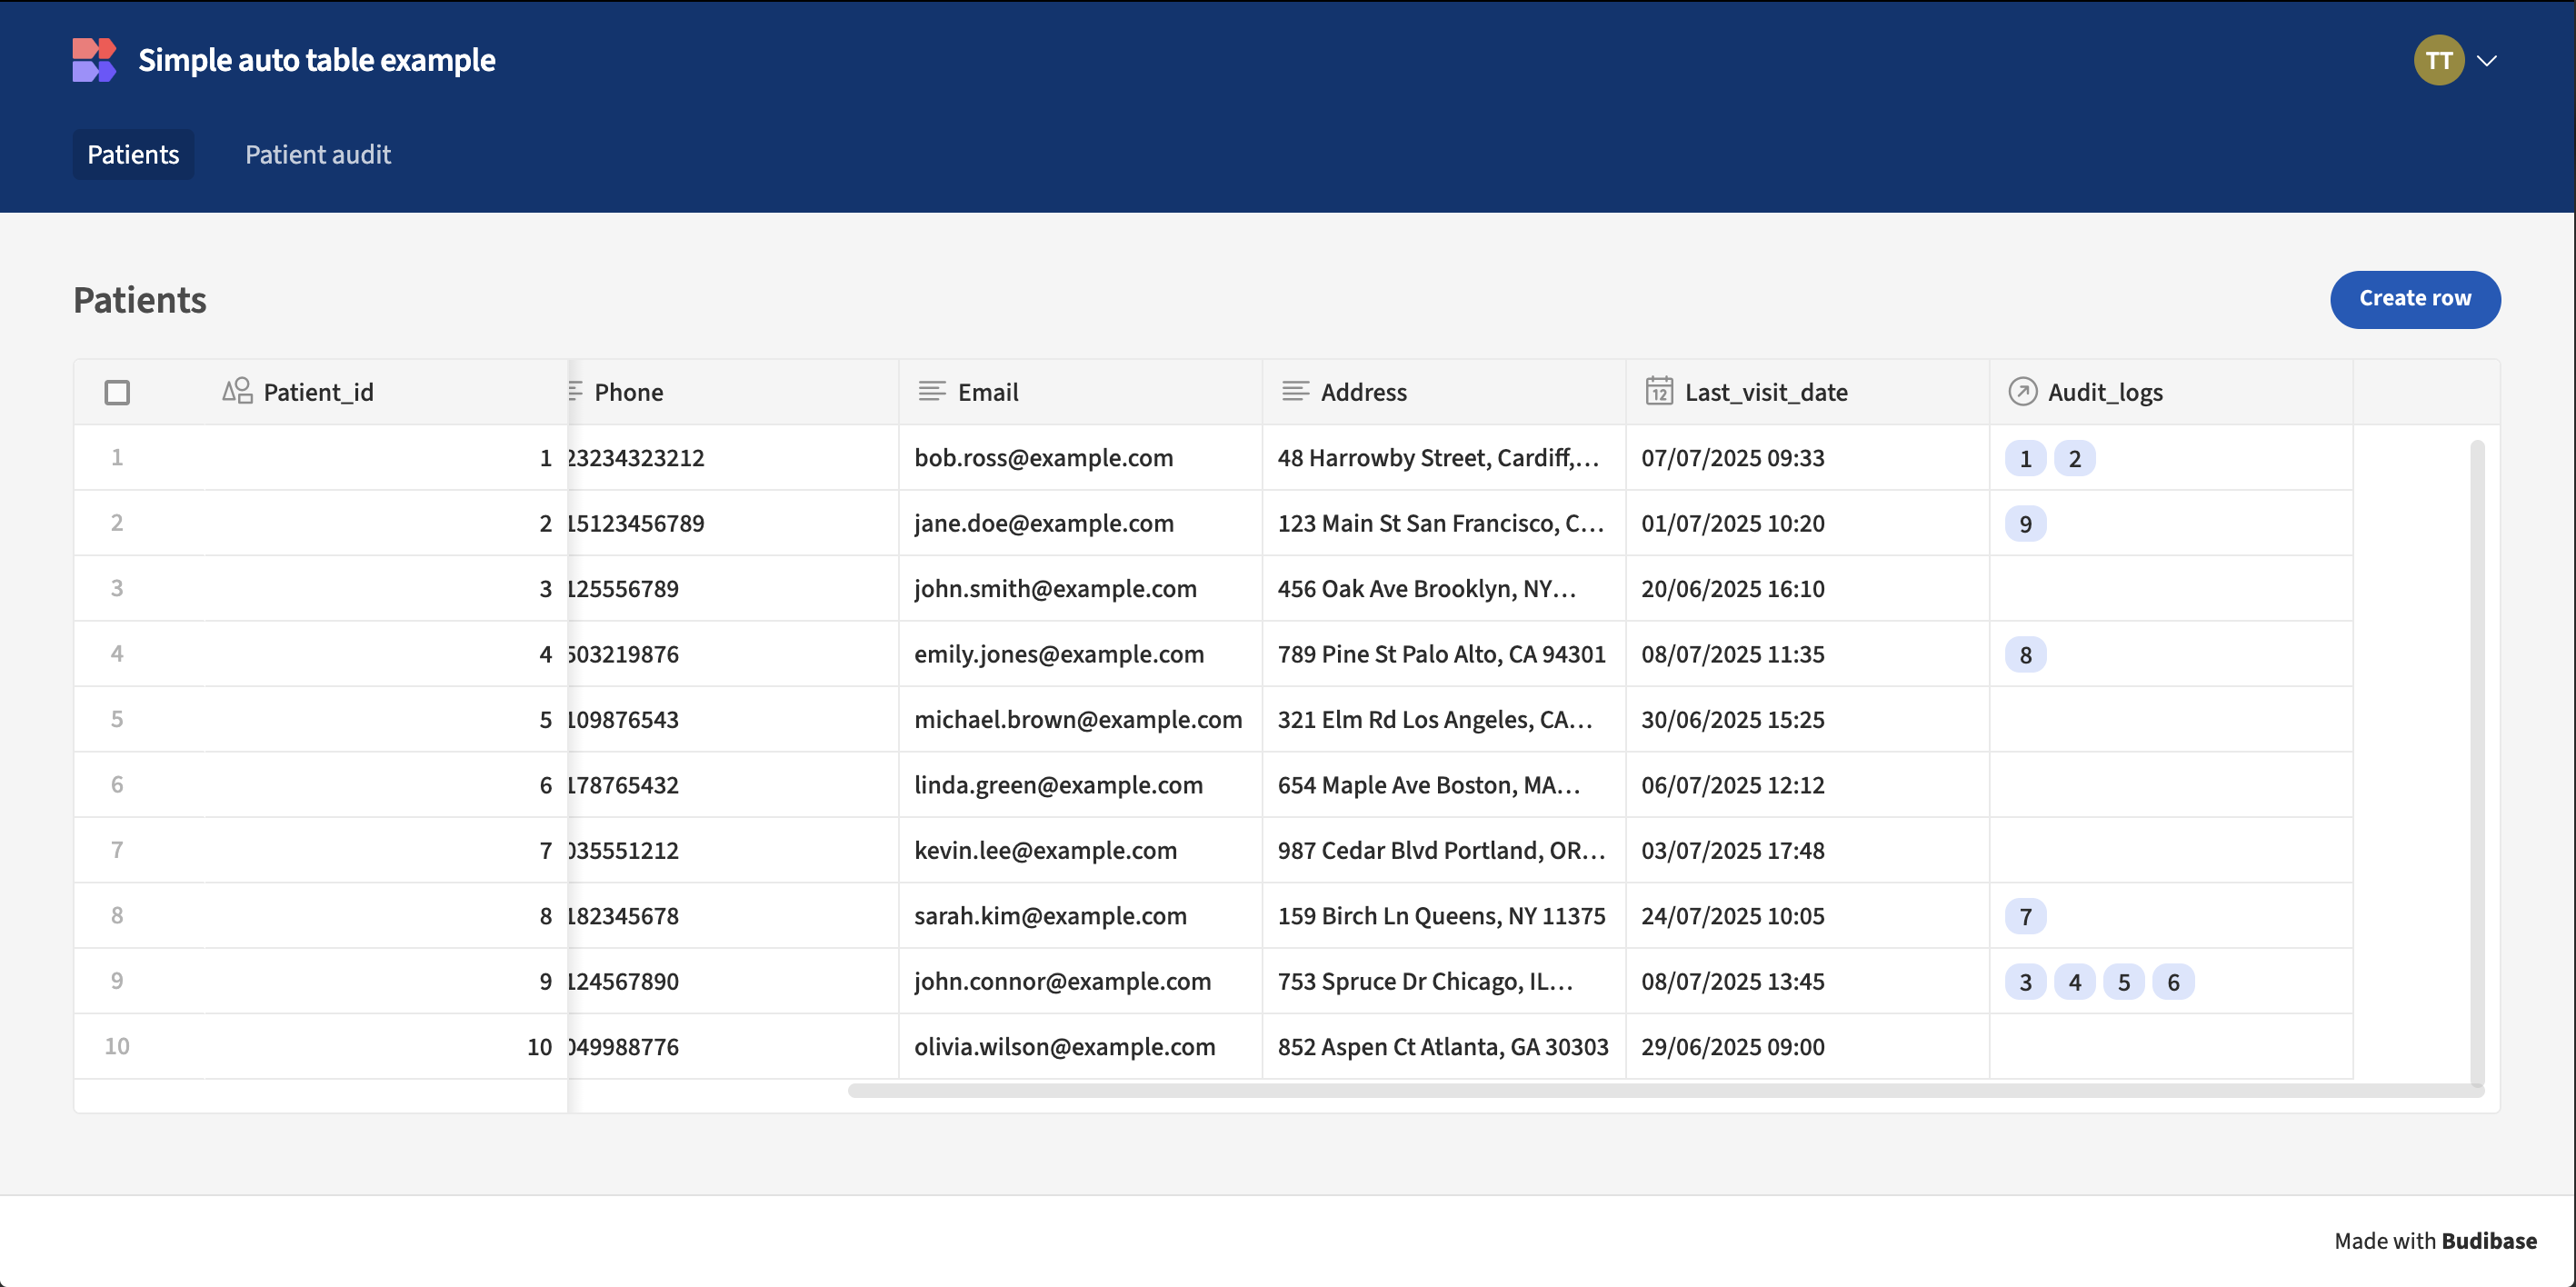The width and height of the screenshot is (2576, 1287).
Task: Select row number 5 in table
Action: pyautogui.click(x=117, y=719)
